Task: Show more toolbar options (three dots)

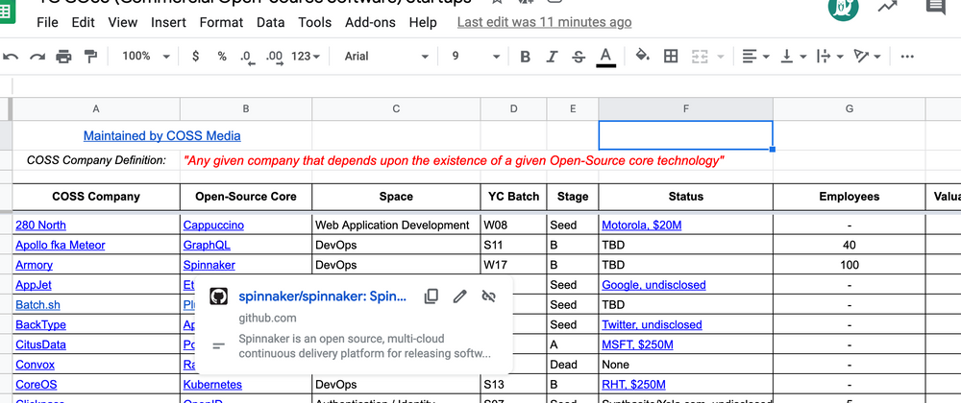Action: pyautogui.click(x=908, y=57)
